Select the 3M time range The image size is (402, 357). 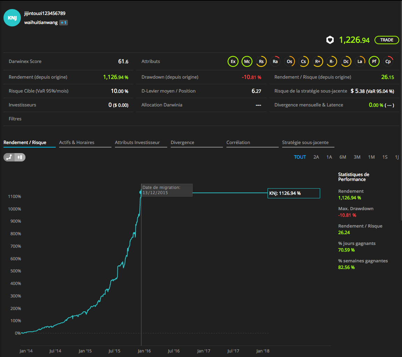pos(357,157)
